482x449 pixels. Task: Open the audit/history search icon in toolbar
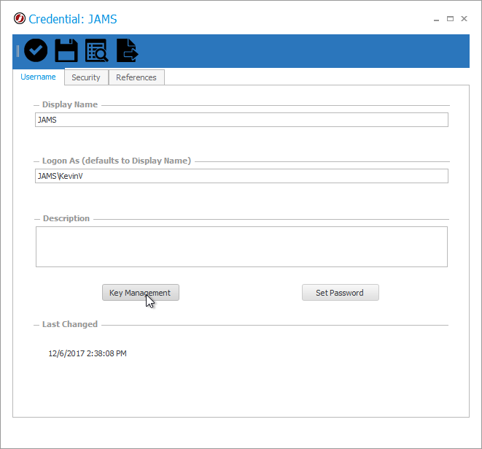point(96,50)
